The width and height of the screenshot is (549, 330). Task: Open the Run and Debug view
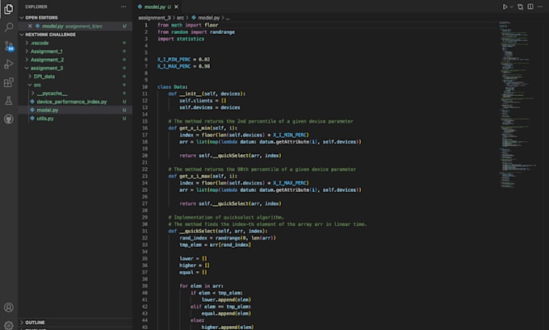(9, 64)
